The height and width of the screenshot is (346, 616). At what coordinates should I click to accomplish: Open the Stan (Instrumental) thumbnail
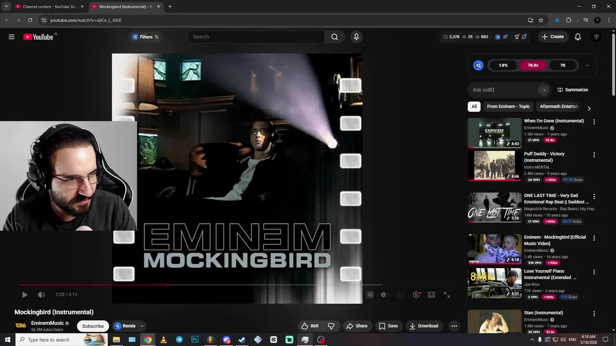495,321
